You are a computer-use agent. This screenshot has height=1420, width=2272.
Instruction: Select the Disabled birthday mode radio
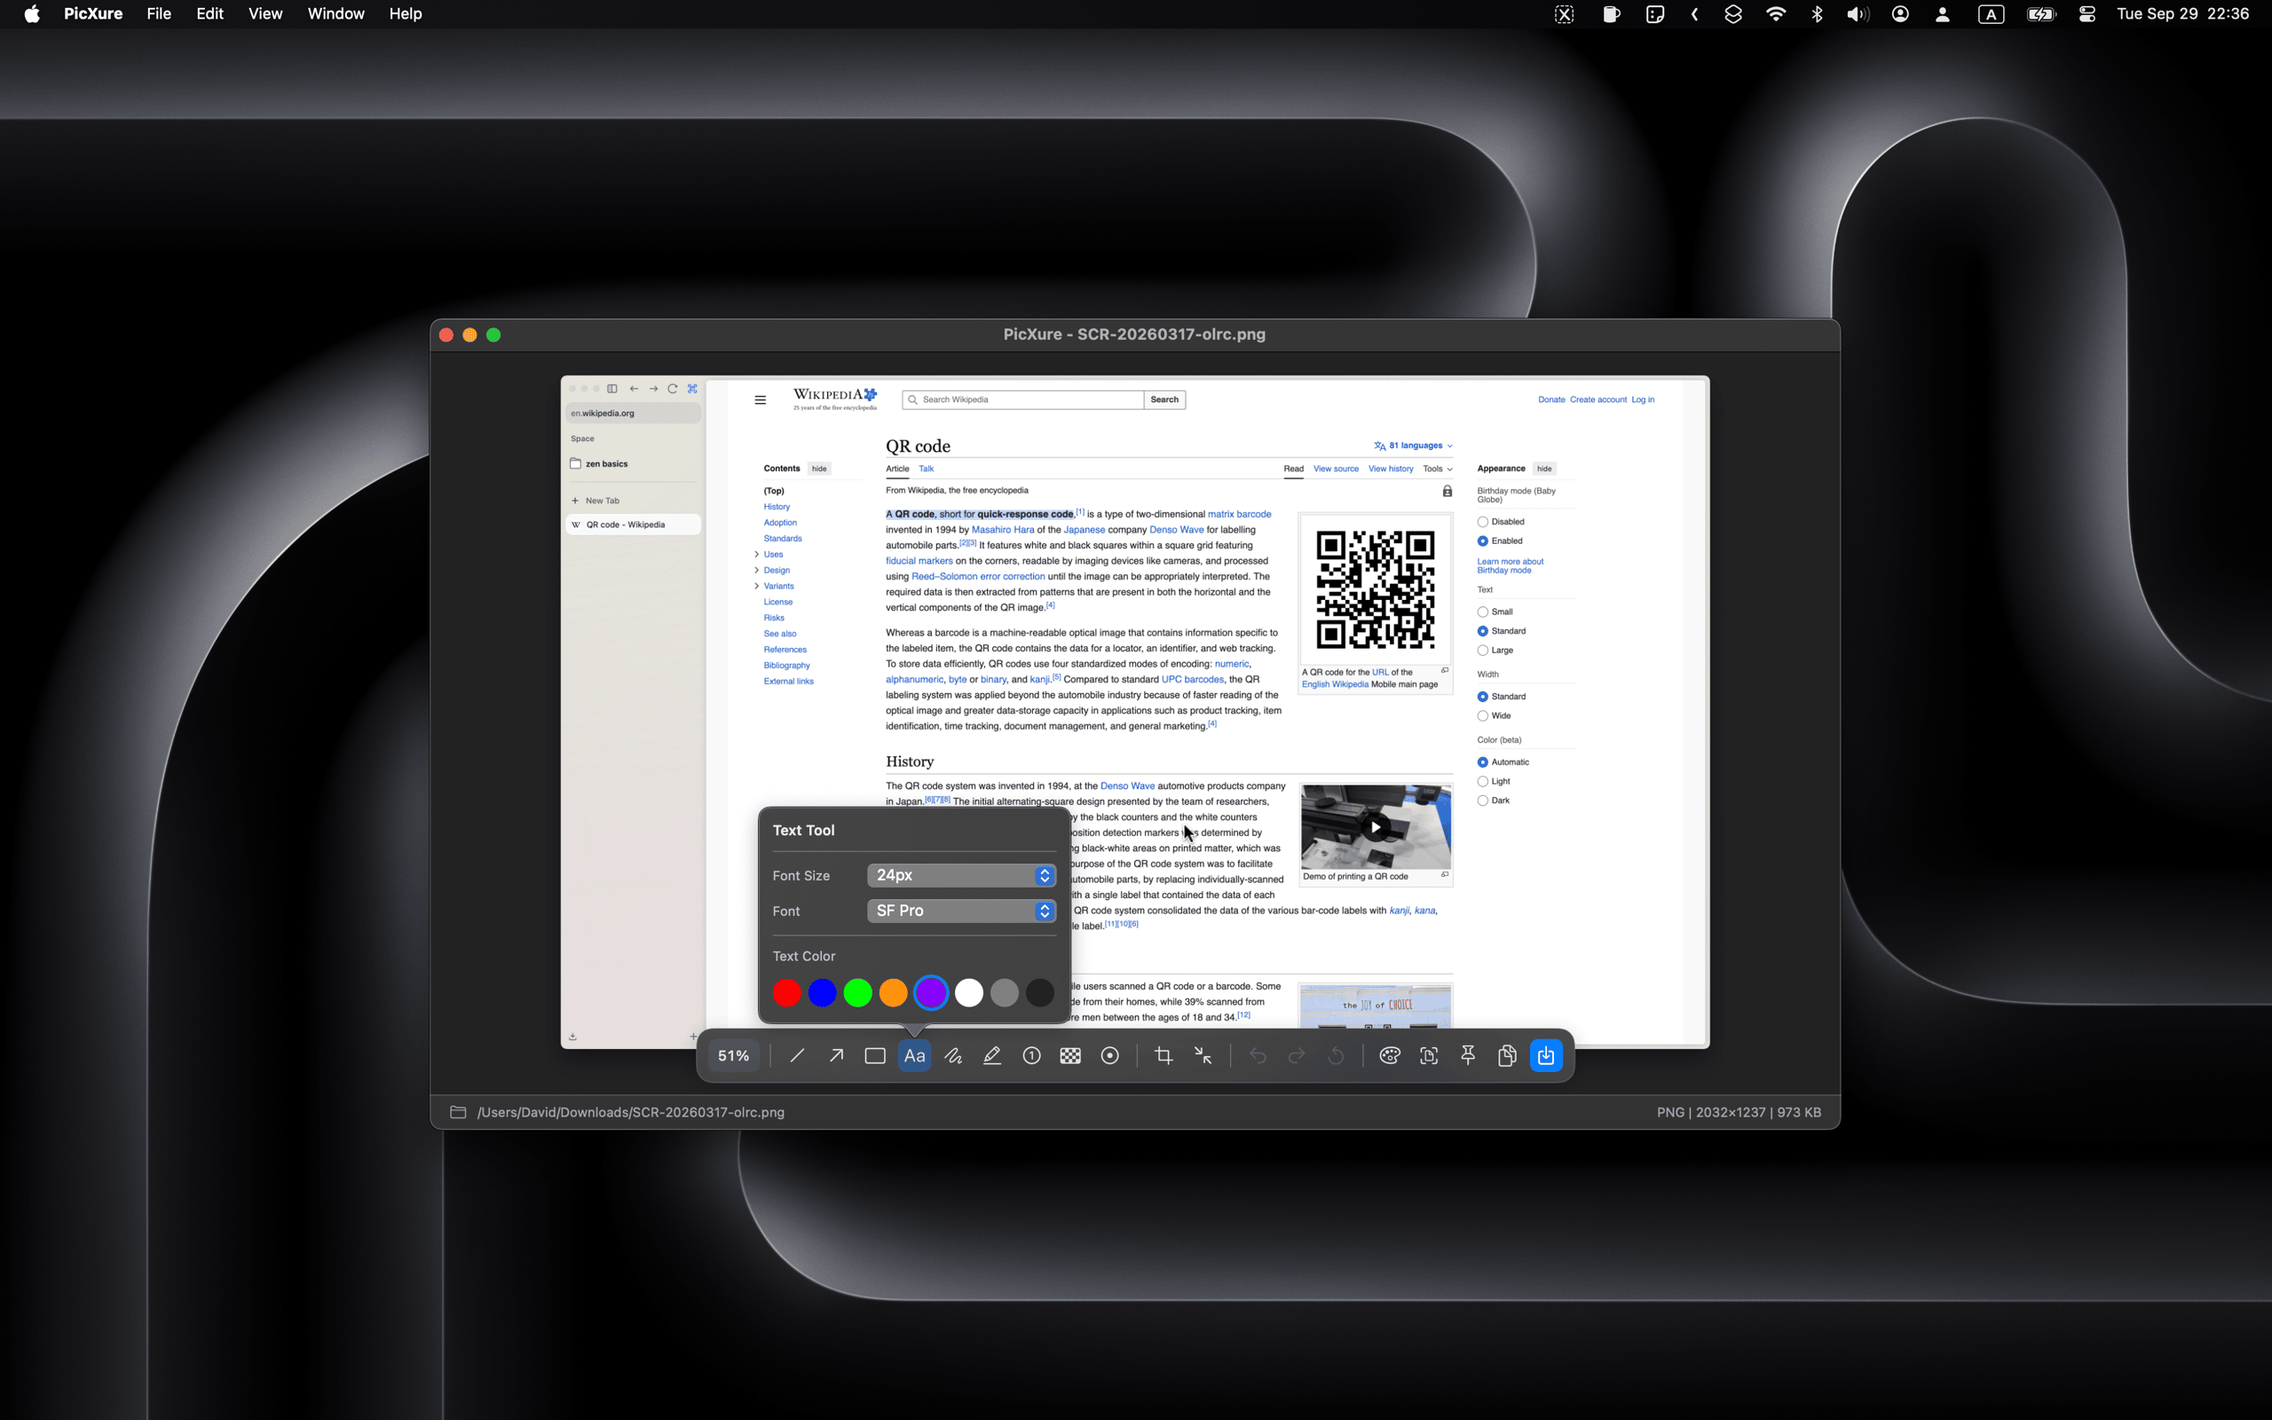pos(1482,522)
